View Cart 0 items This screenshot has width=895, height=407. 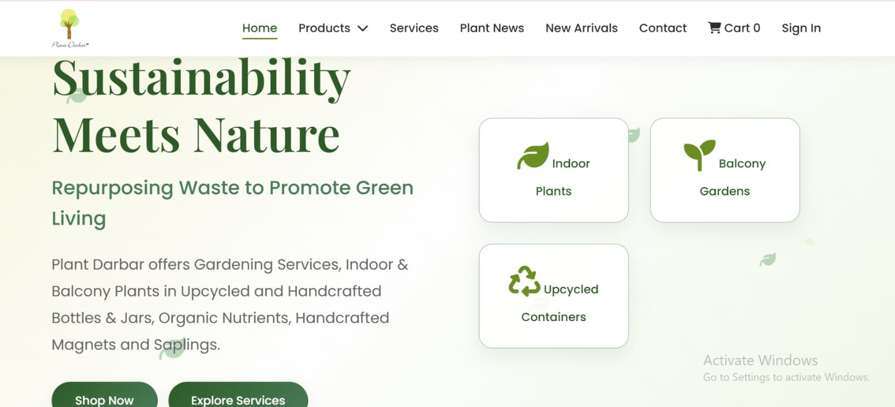coord(734,28)
